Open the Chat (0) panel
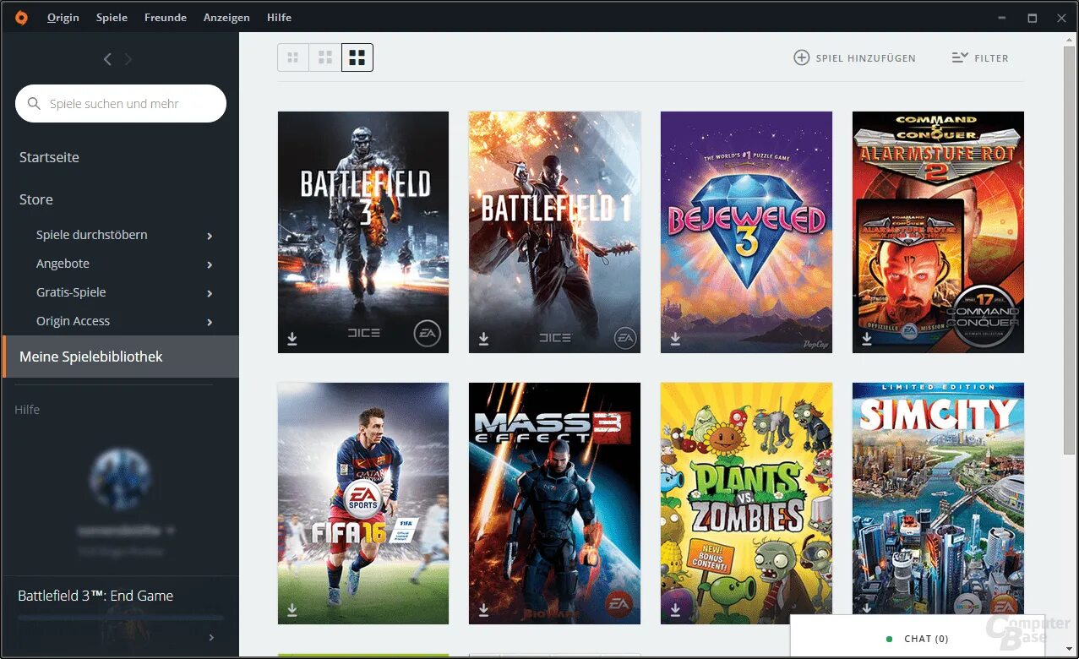Screen dimensions: 1079x659 (x=918, y=638)
